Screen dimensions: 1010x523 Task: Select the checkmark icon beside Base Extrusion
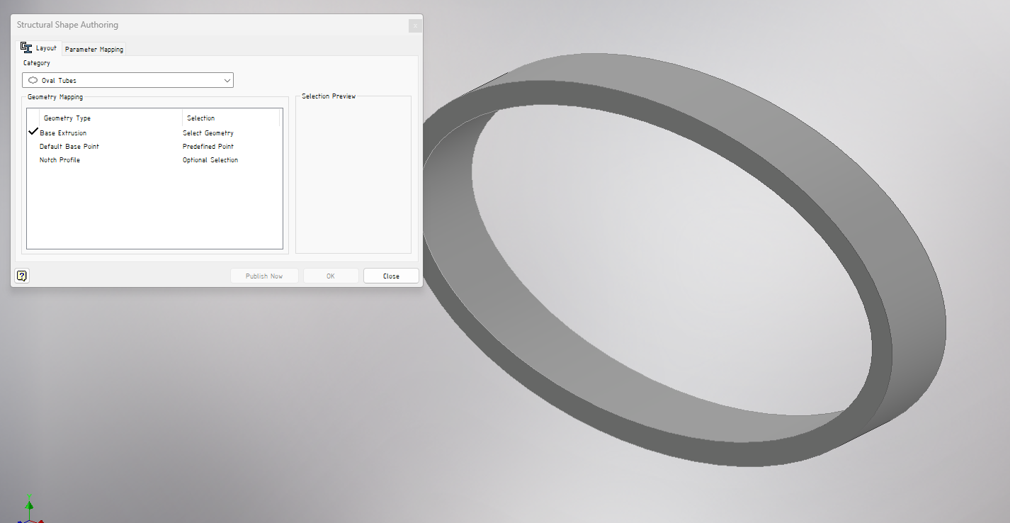[x=33, y=131]
